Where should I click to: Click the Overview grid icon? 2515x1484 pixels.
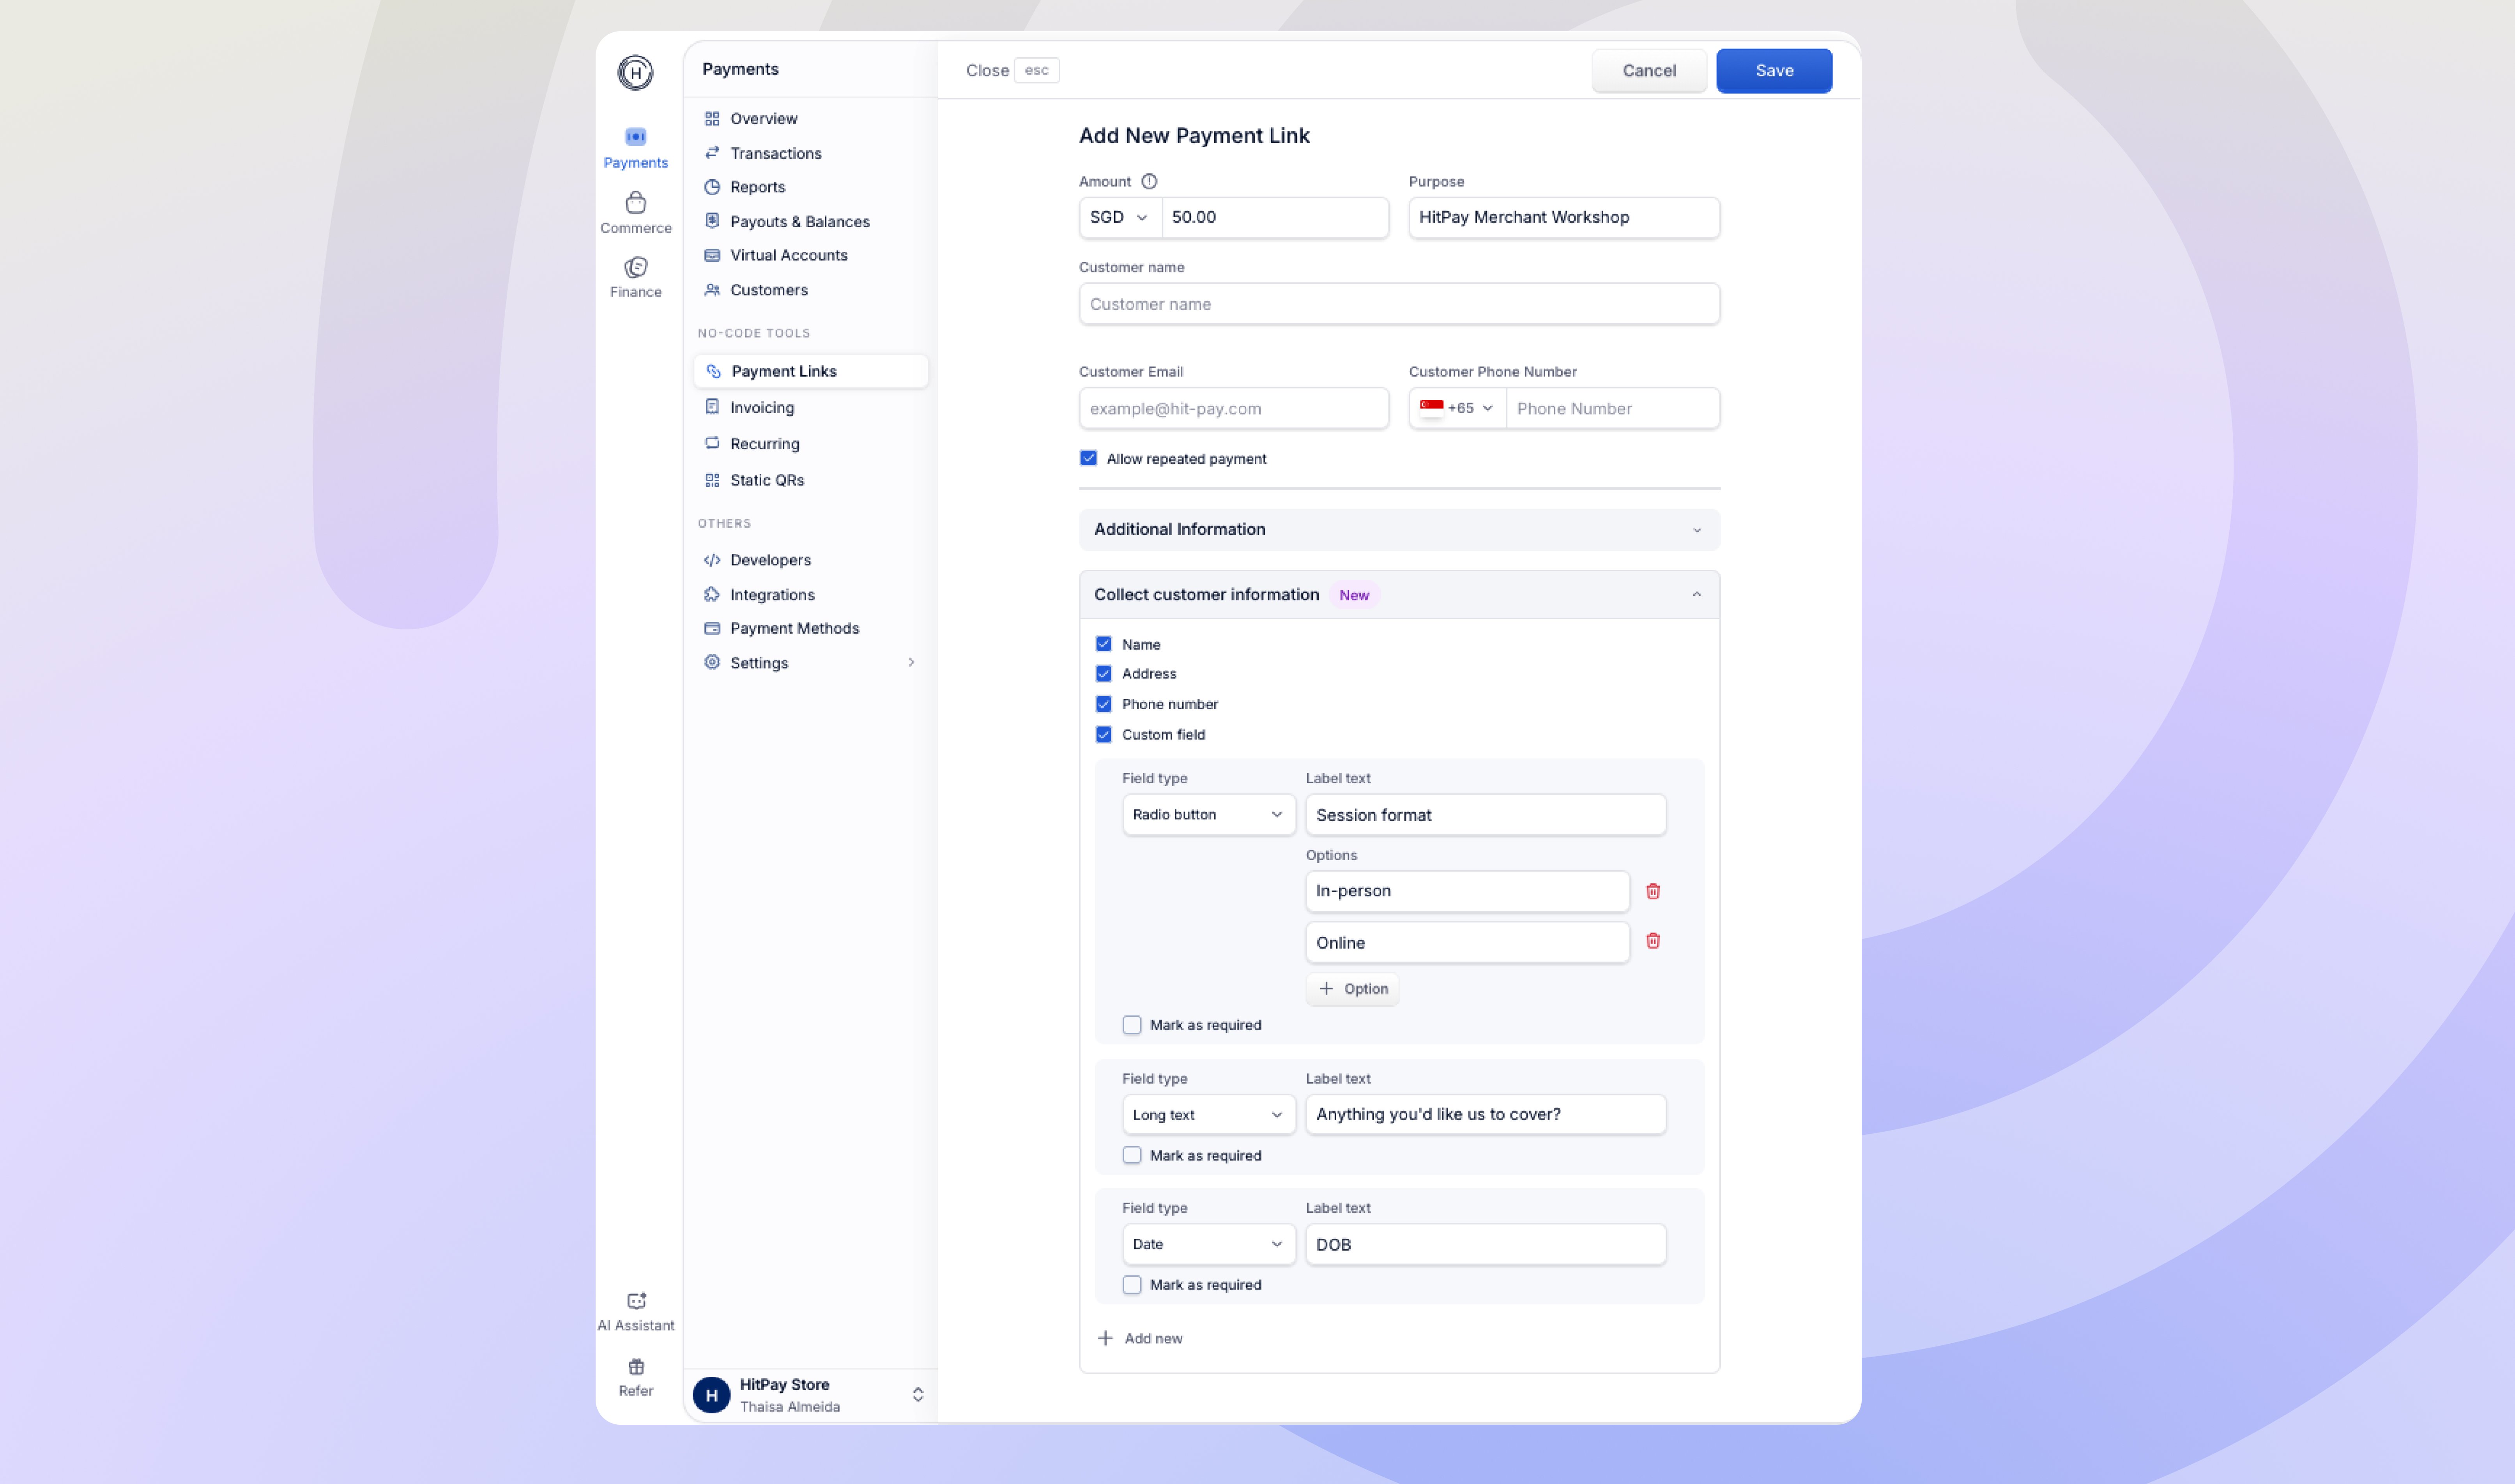712,118
